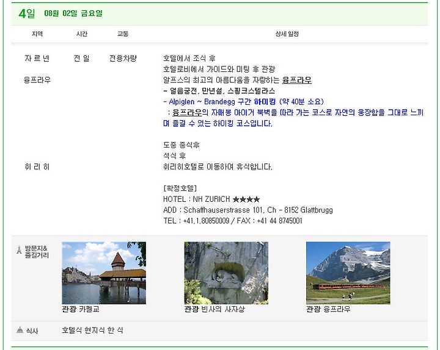Click the 지역 column header
Screen dimensions: 440x350
(37, 34)
